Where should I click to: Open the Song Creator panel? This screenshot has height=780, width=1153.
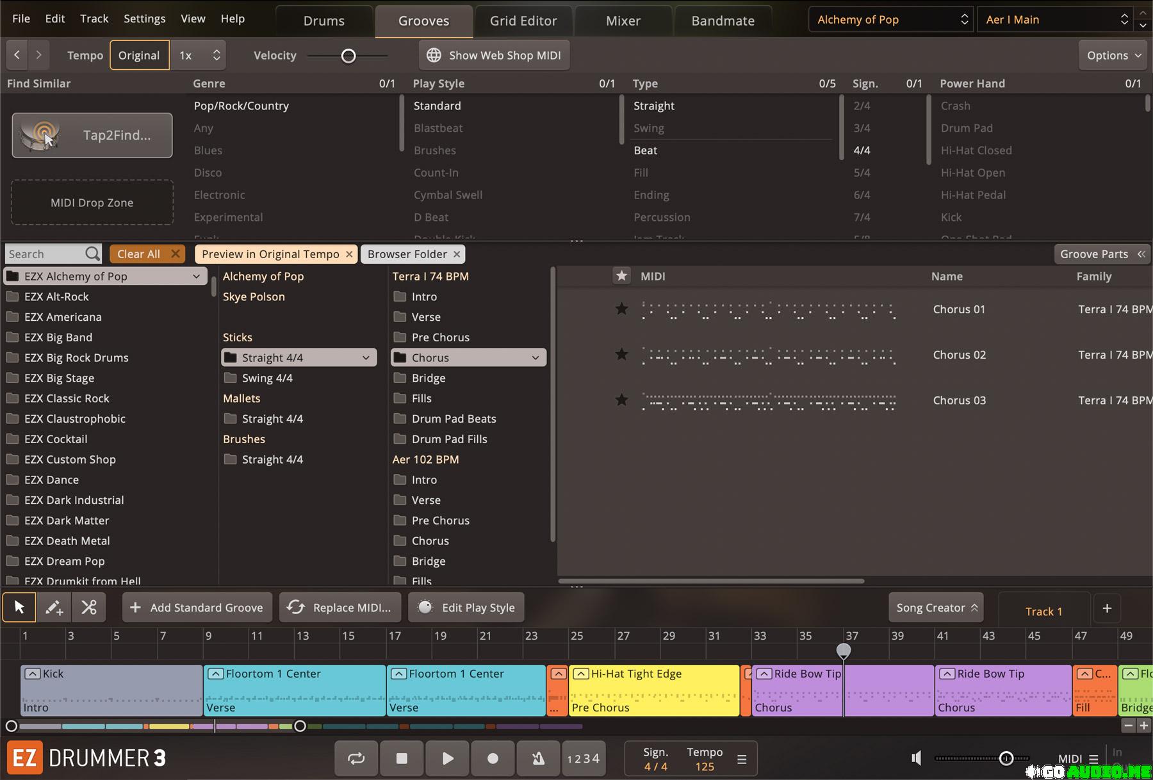click(x=936, y=607)
